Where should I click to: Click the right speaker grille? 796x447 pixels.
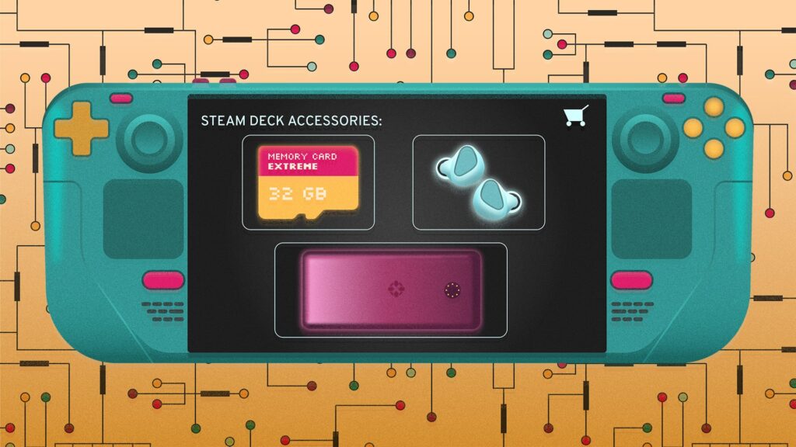pyautogui.click(x=633, y=312)
